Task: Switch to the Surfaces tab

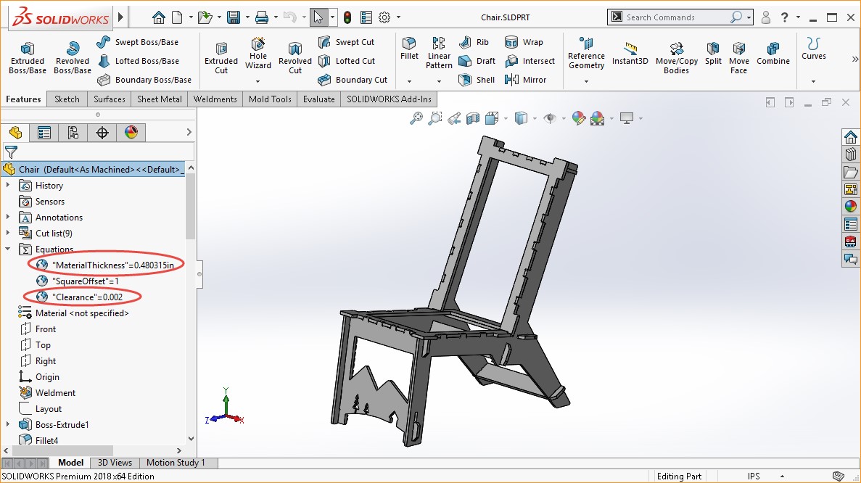Action: (x=110, y=99)
